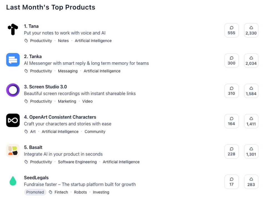The height and width of the screenshot is (200, 267).
Task: Select the Fintech tag under SeedLegals
Action: [61, 192]
